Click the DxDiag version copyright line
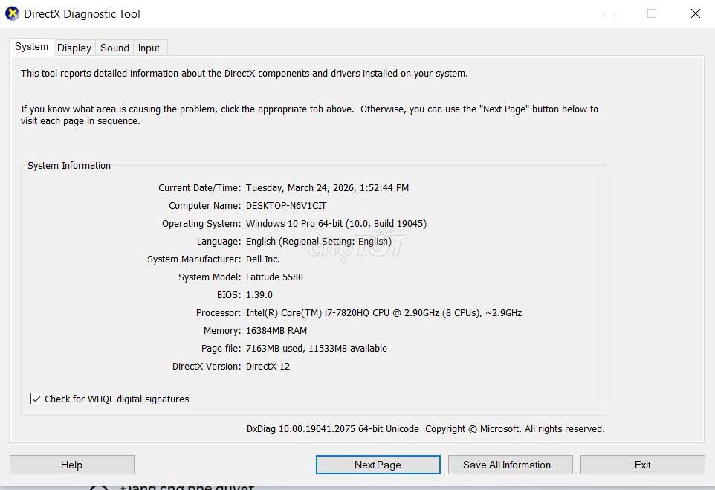 425,429
